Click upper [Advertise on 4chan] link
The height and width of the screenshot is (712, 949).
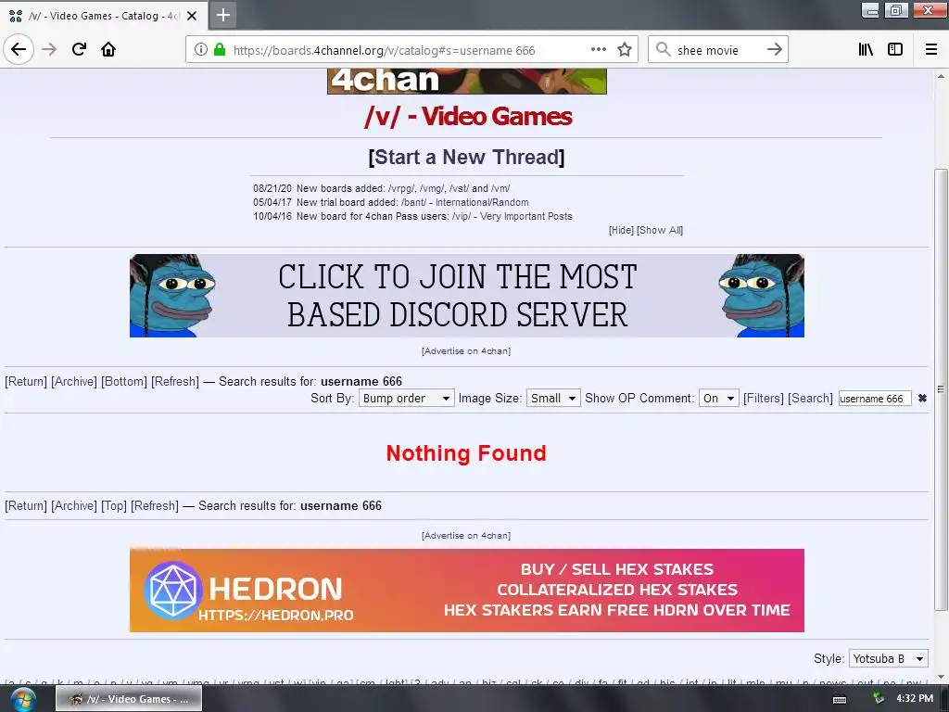coord(466,351)
